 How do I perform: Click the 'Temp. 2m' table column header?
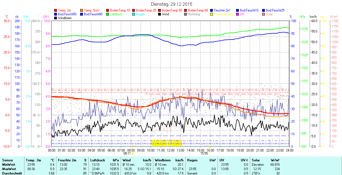point(33,160)
